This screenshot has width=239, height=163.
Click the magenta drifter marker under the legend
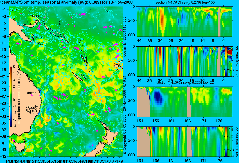pos(32,95)
